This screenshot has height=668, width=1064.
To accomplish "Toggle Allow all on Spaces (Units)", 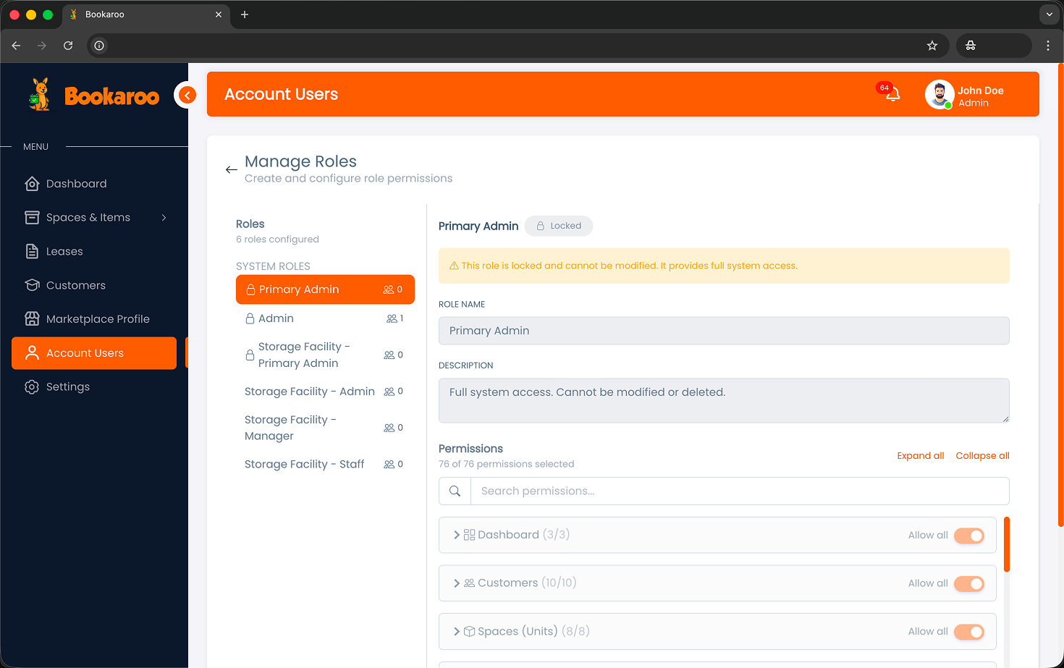I will click(x=968, y=631).
